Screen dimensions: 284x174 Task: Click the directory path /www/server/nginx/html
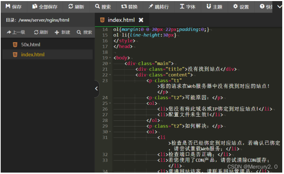(x=44, y=20)
